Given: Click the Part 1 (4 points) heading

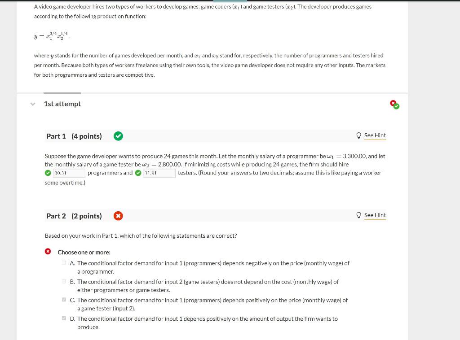Looking at the screenshot, I should [74, 136].
